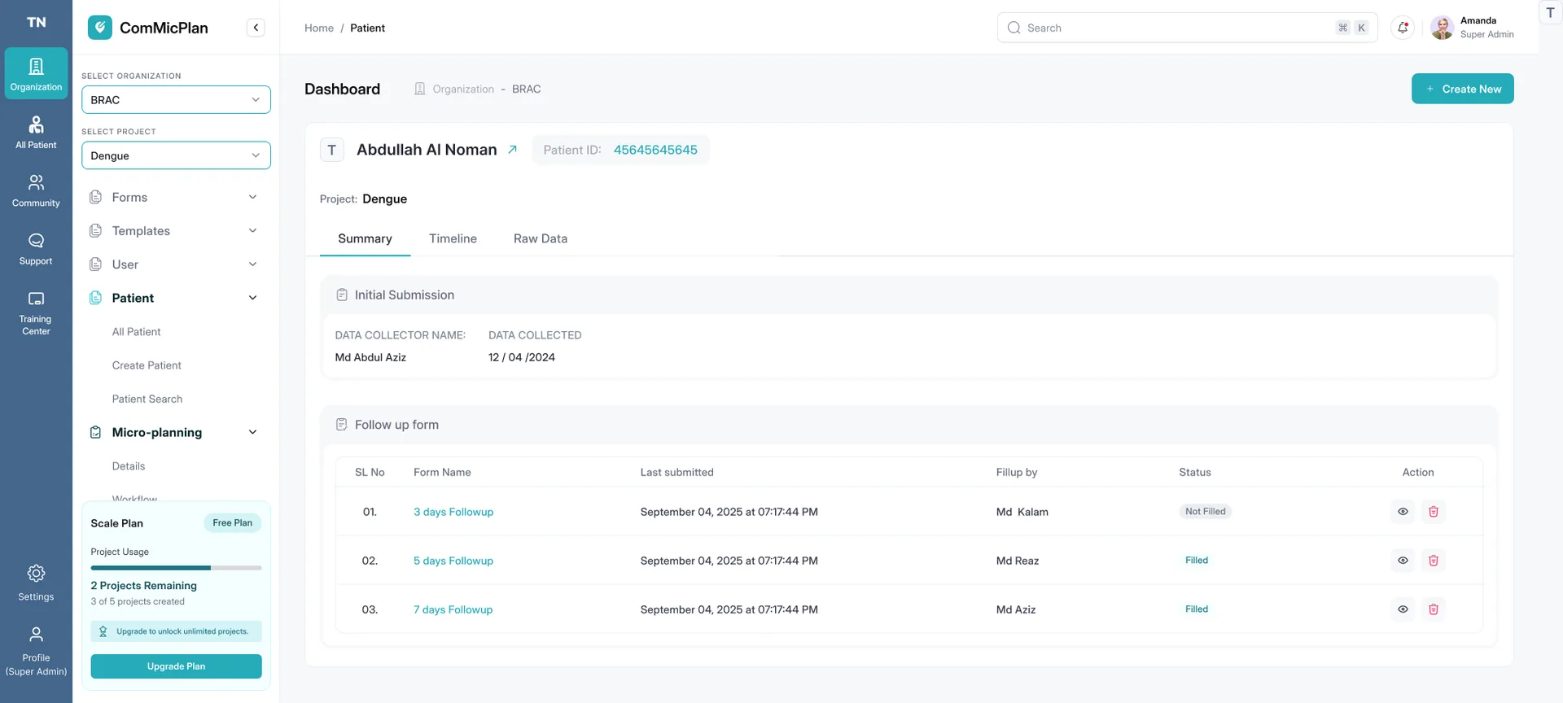Delete the 5 days Followup row

pos(1434,561)
